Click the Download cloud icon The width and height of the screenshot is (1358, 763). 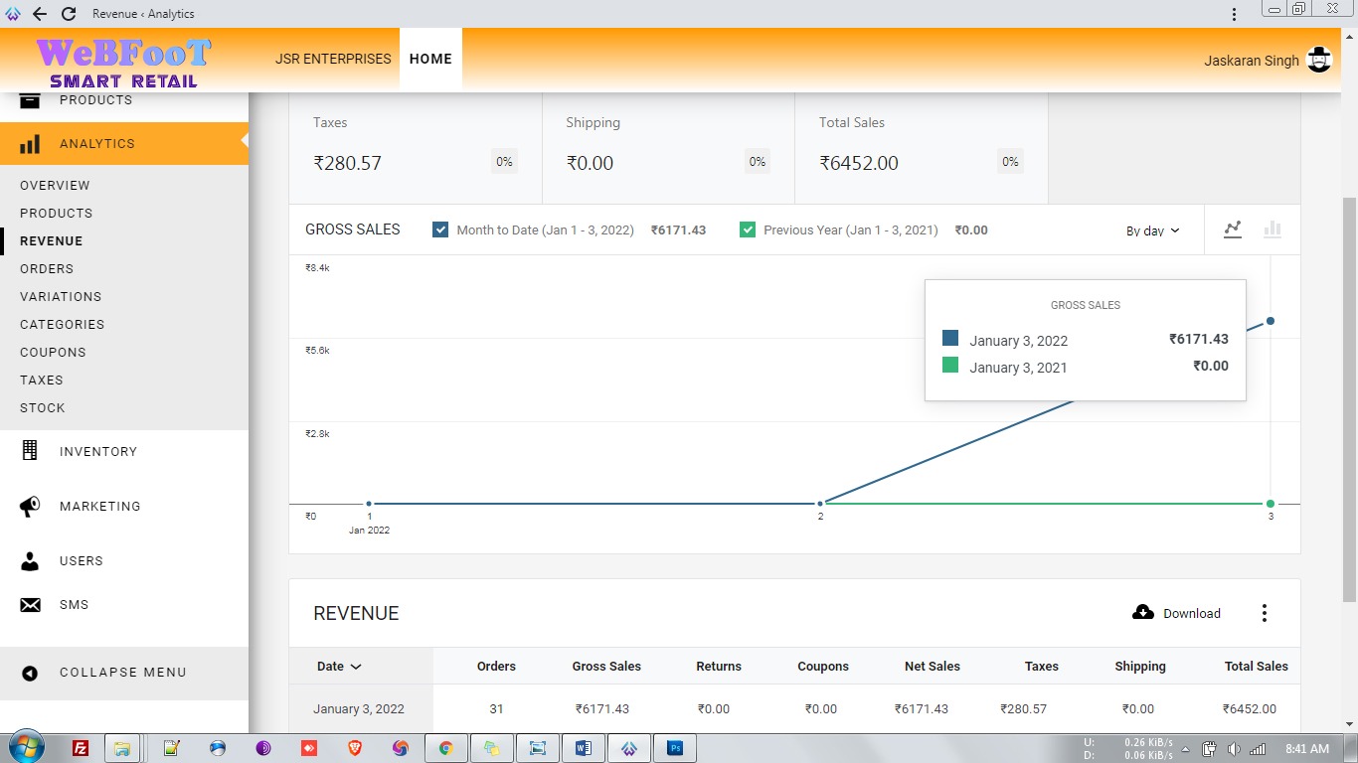[1143, 612]
